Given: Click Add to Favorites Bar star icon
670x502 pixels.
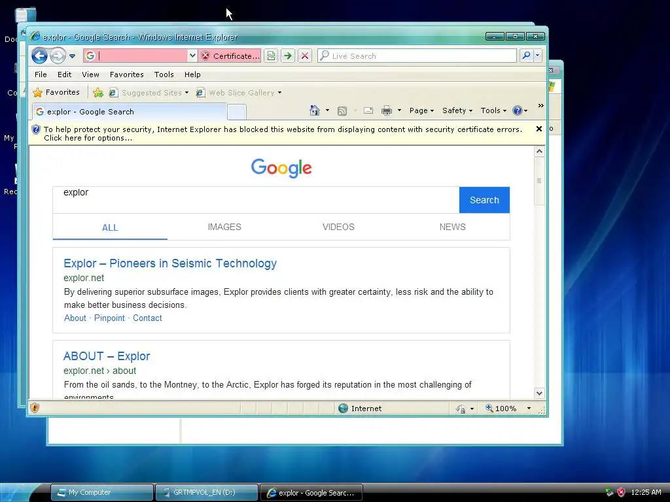Looking at the screenshot, I should (98, 93).
